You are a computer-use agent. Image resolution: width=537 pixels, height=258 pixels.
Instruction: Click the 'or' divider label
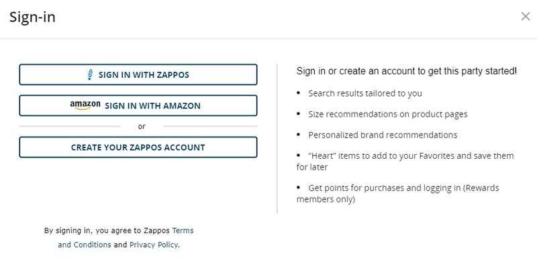[x=142, y=127]
